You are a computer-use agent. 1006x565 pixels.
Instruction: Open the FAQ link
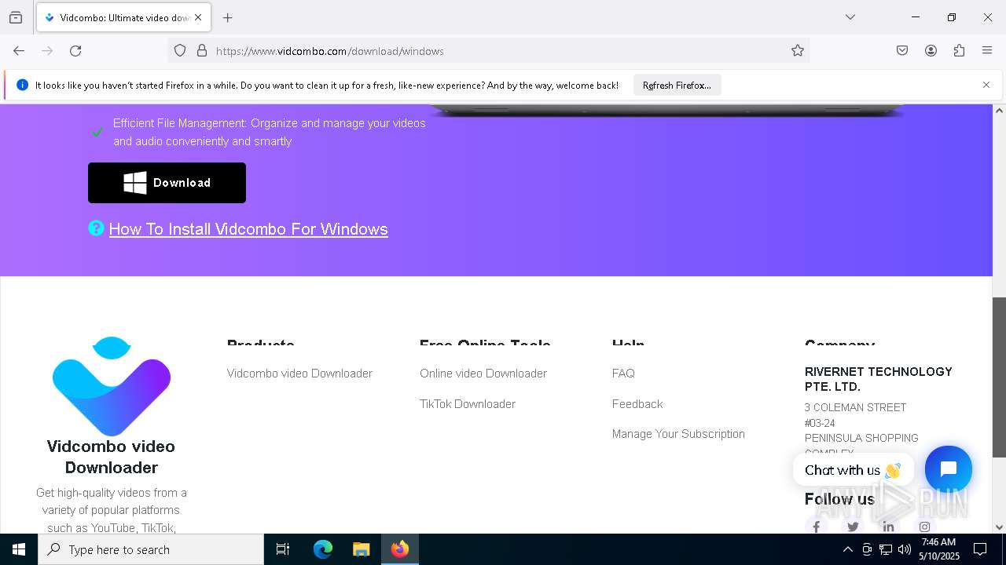[x=623, y=374]
